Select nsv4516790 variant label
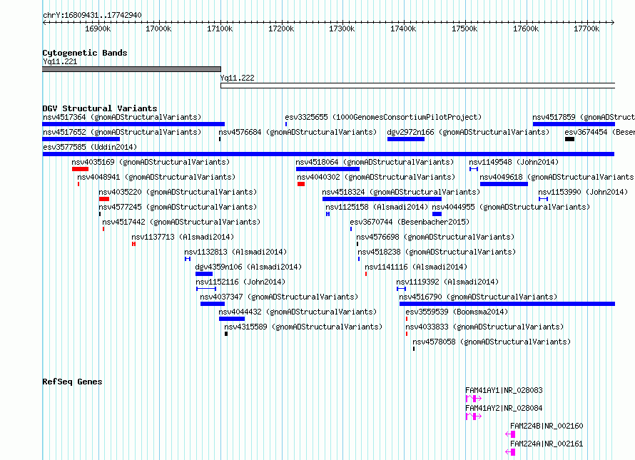This screenshot has height=460, width=635. point(478,297)
